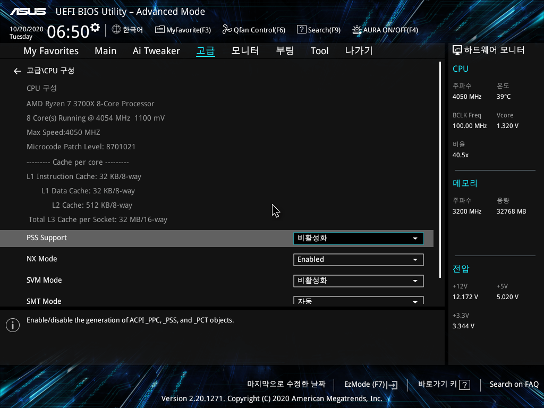
Task: Click the hardware monitor screen icon
Action: [x=457, y=50]
